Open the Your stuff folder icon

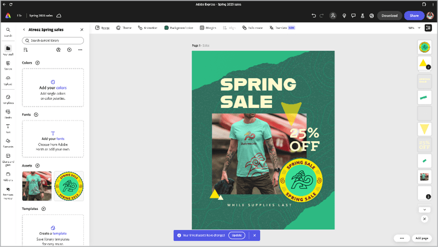click(x=8, y=50)
